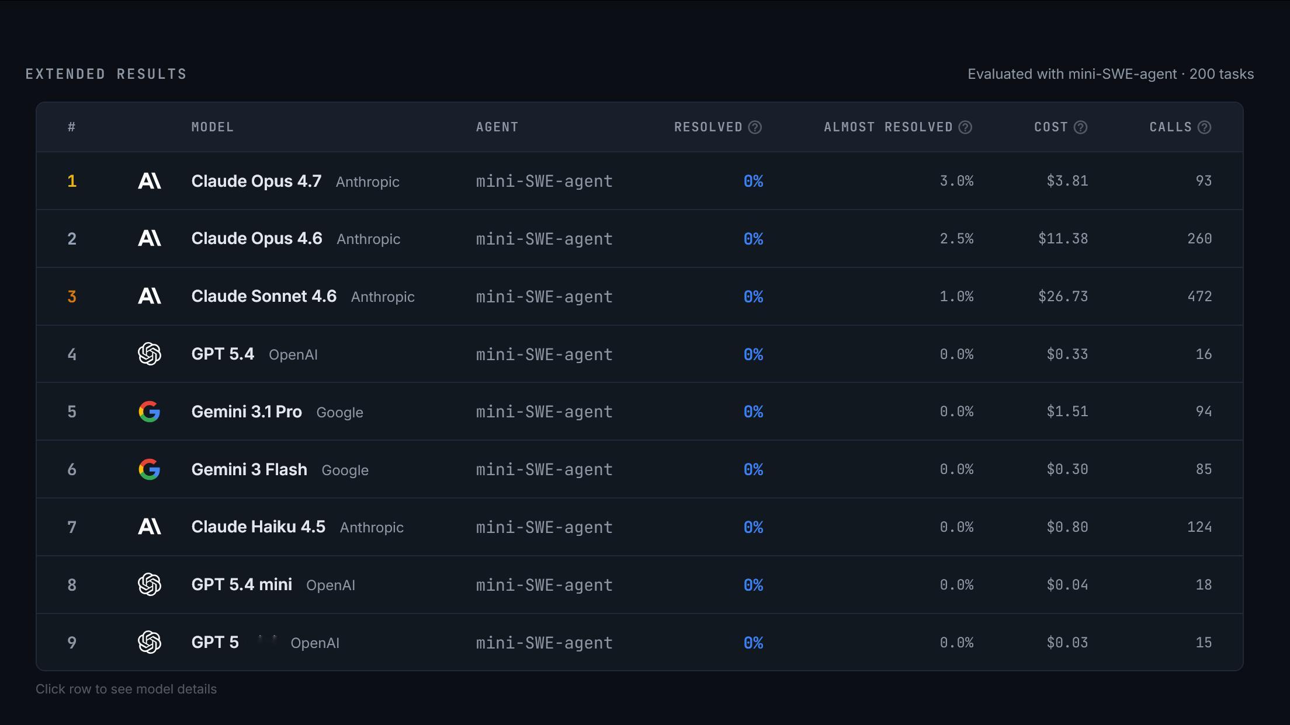Click the help icon beside the RESOLVED header
This screenshot has height=725, width=1290.
[755, 127]
